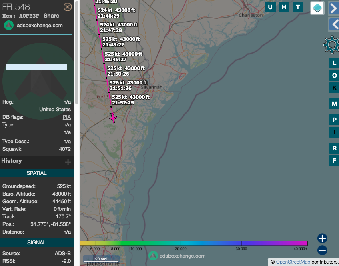Open the OpenStreetMap attribution link
Image resolution: width=339 pixels, height=266 pixels.
(x=293, y=262)
